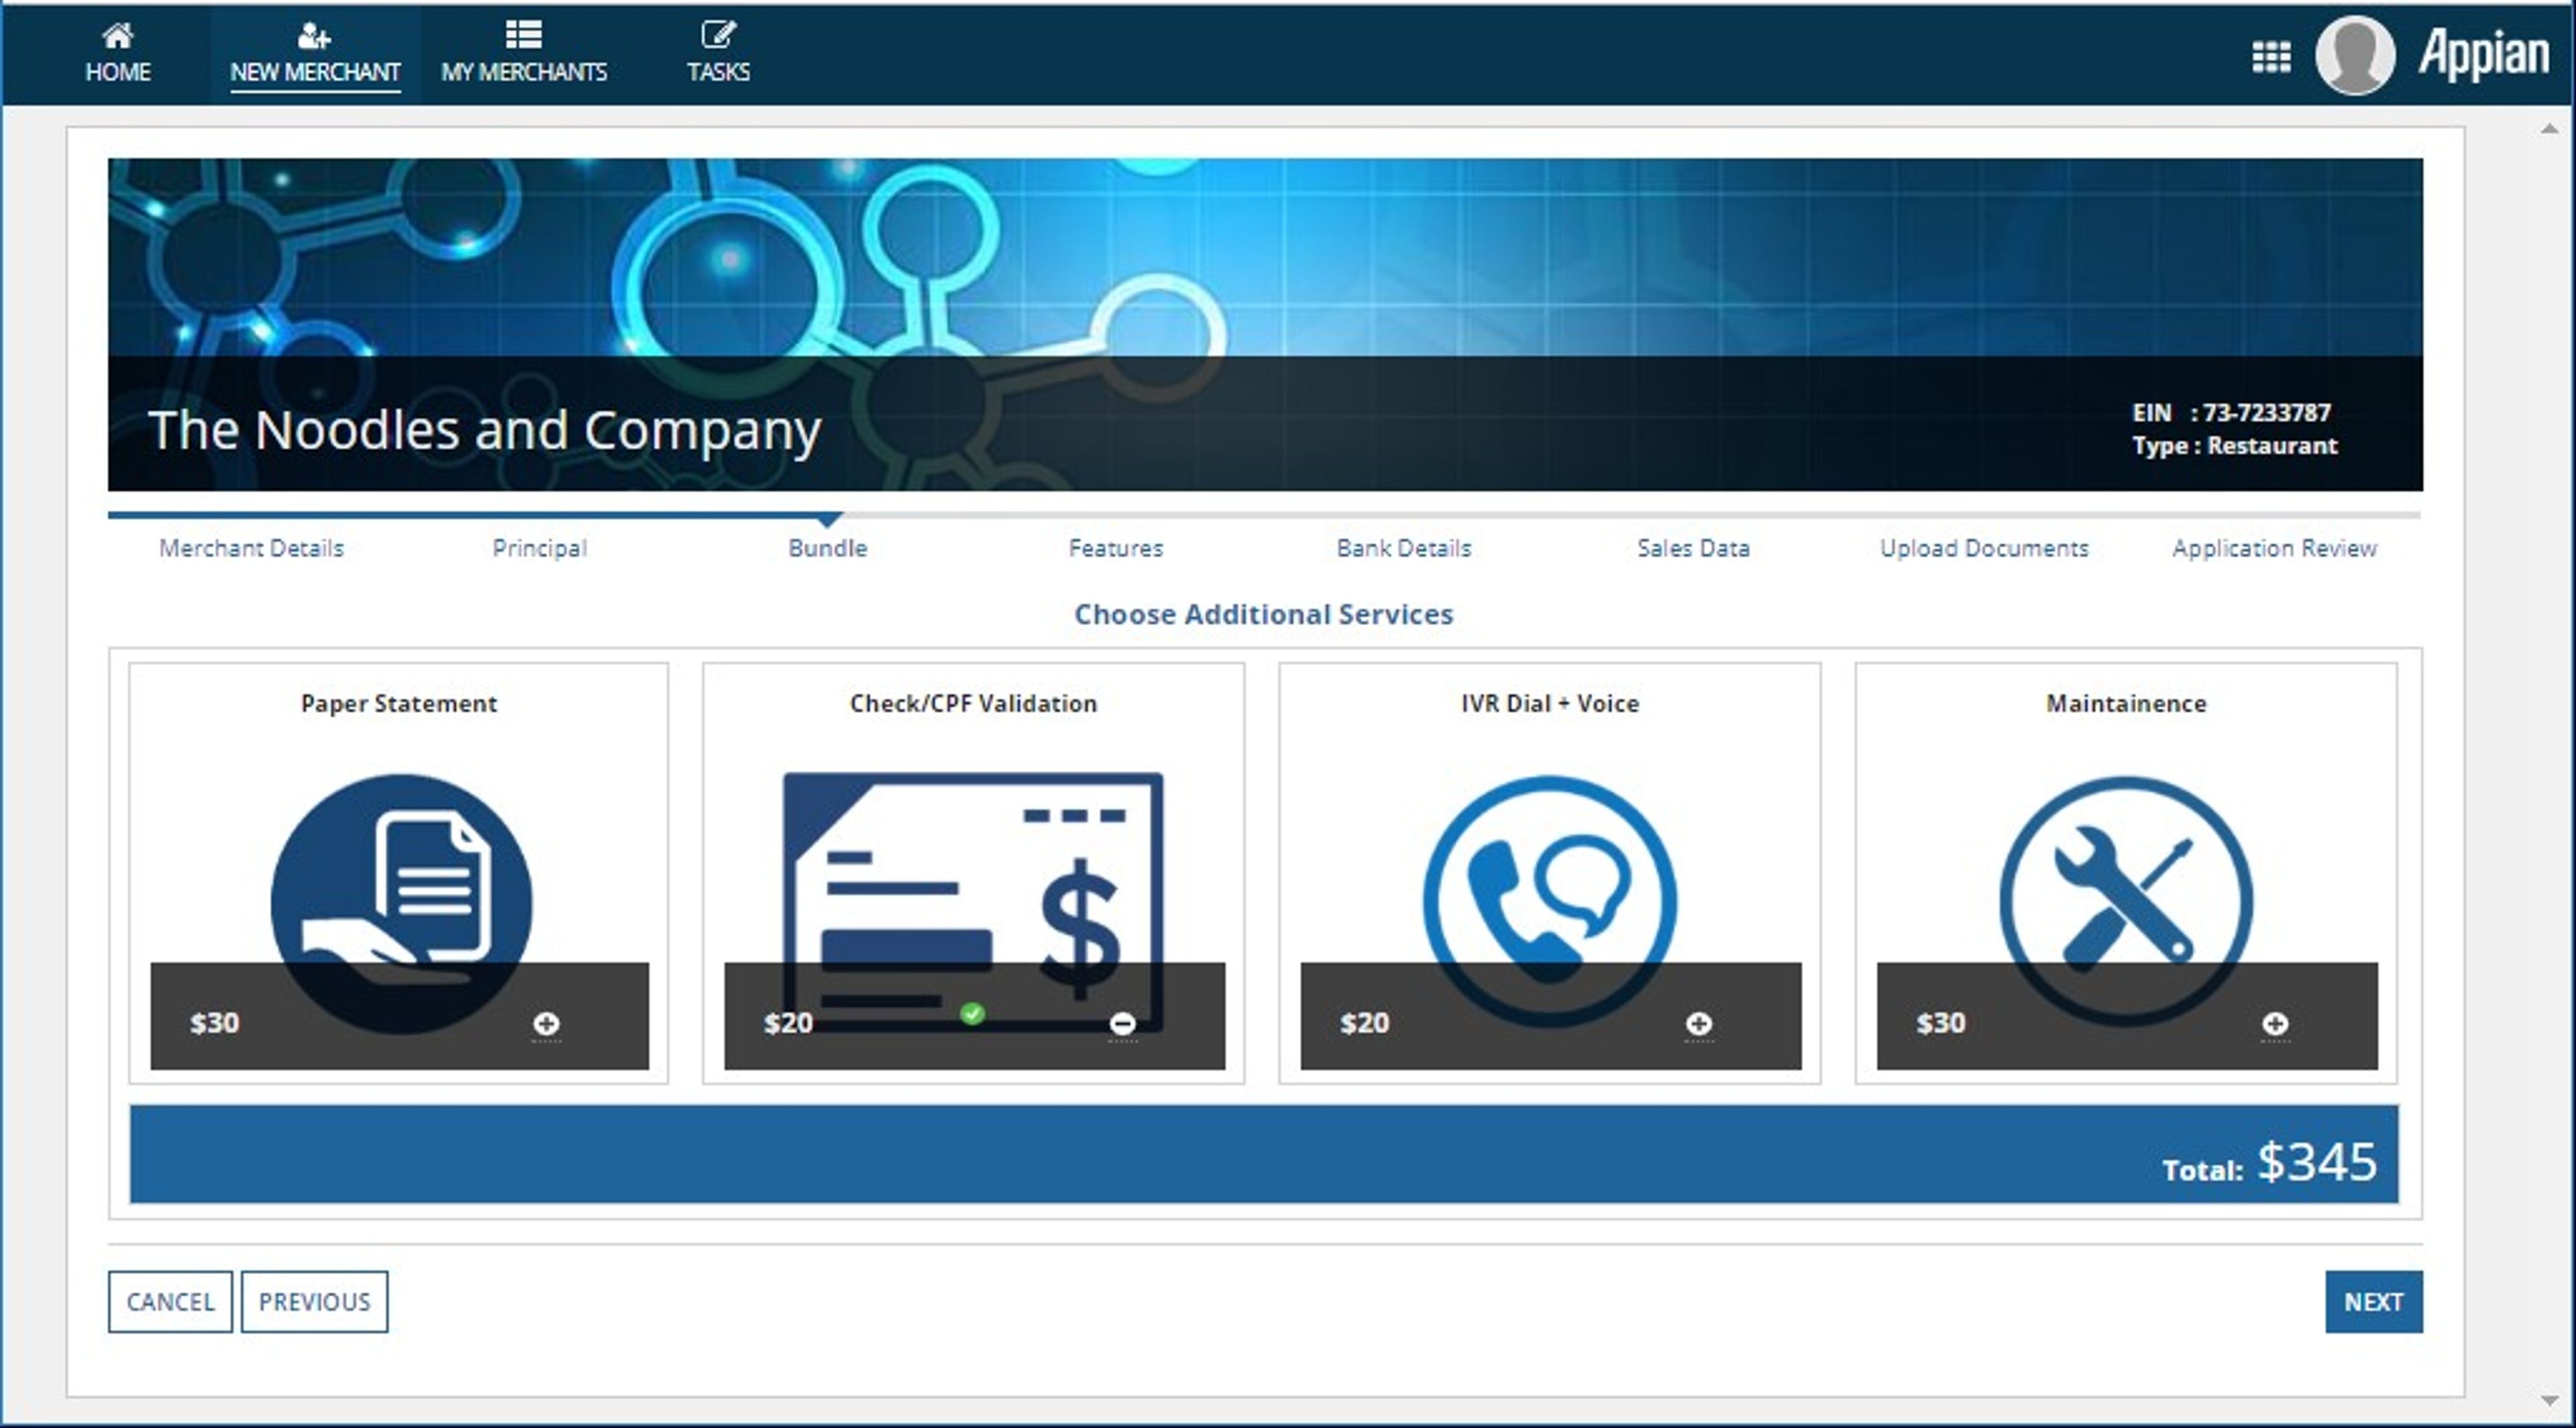This screenshot has height=1428, width=2576.
Task: Click the IVR Dial + Voice phone image
Action: [1550, 902]
